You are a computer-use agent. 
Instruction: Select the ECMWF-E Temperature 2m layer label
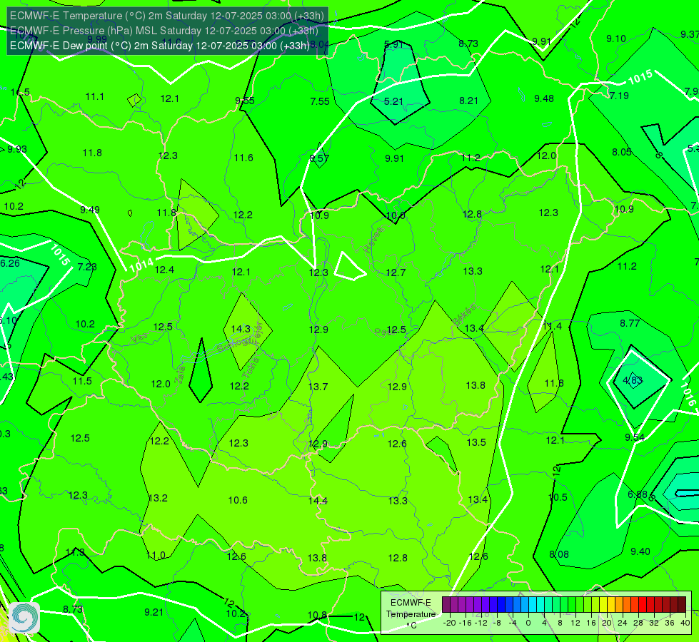(167, 16)
